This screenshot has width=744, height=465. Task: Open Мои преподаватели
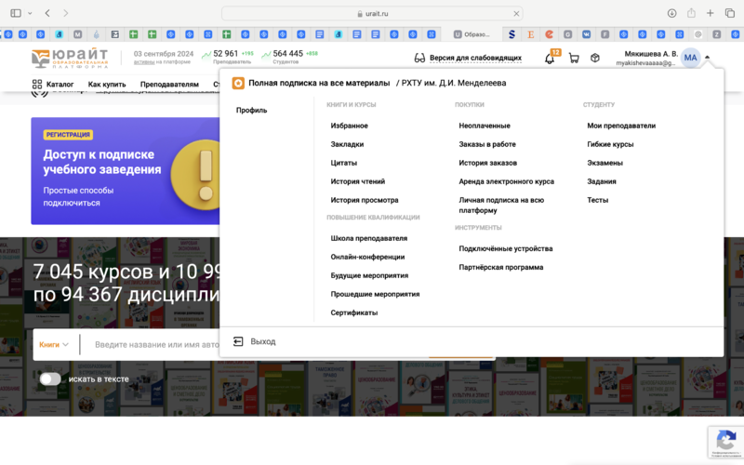coord(621,126)
